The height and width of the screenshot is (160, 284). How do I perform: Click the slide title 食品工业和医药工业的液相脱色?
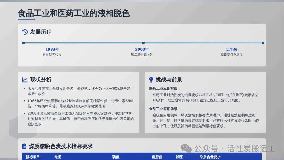click(74, 13)
